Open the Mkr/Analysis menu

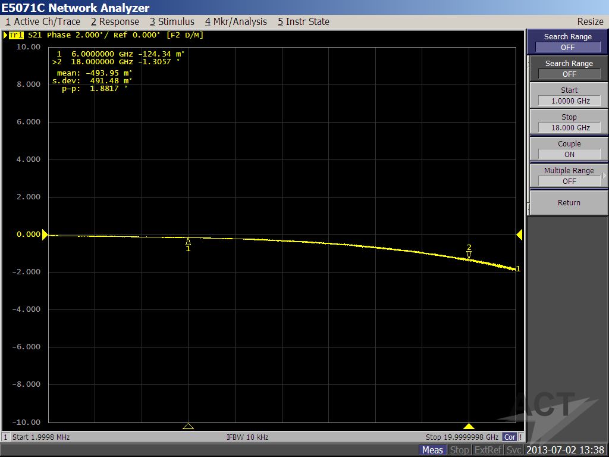point(236,21)
